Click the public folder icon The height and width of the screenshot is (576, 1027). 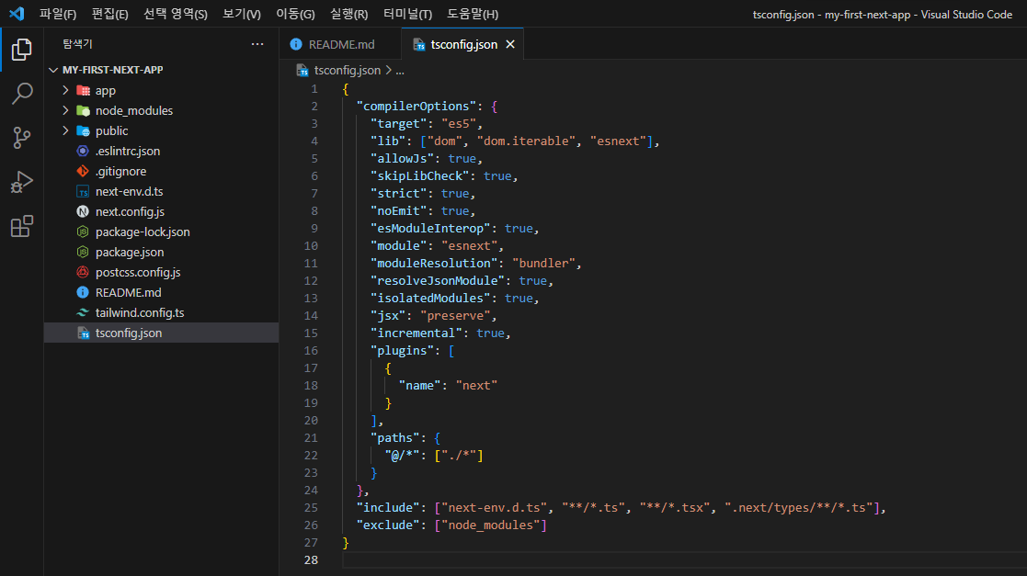[83, 130]
